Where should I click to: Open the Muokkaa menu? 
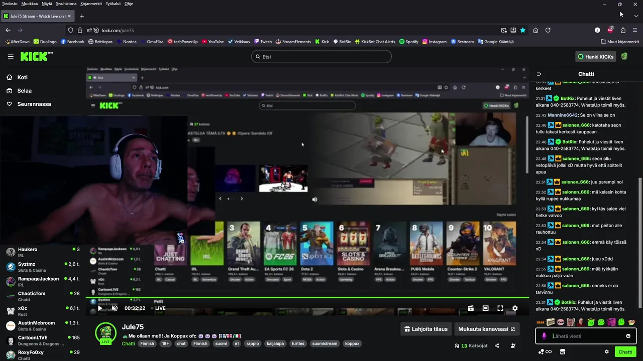coord(30,4)
